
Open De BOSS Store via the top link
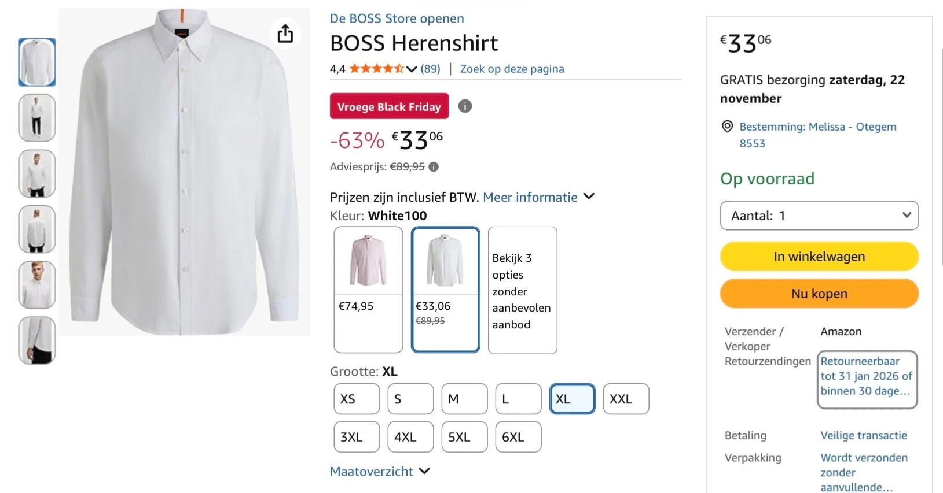(x=397, y=18)
